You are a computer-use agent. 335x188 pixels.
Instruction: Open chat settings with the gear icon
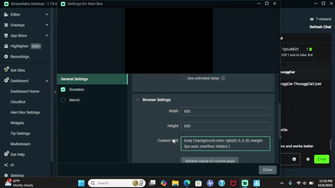coord(308,159)
